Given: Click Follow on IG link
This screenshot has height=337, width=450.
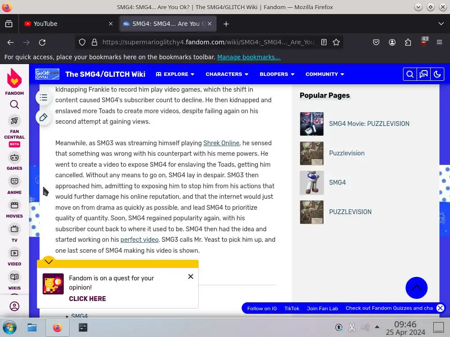Looking at the screenshot, I should coord(262,308).
